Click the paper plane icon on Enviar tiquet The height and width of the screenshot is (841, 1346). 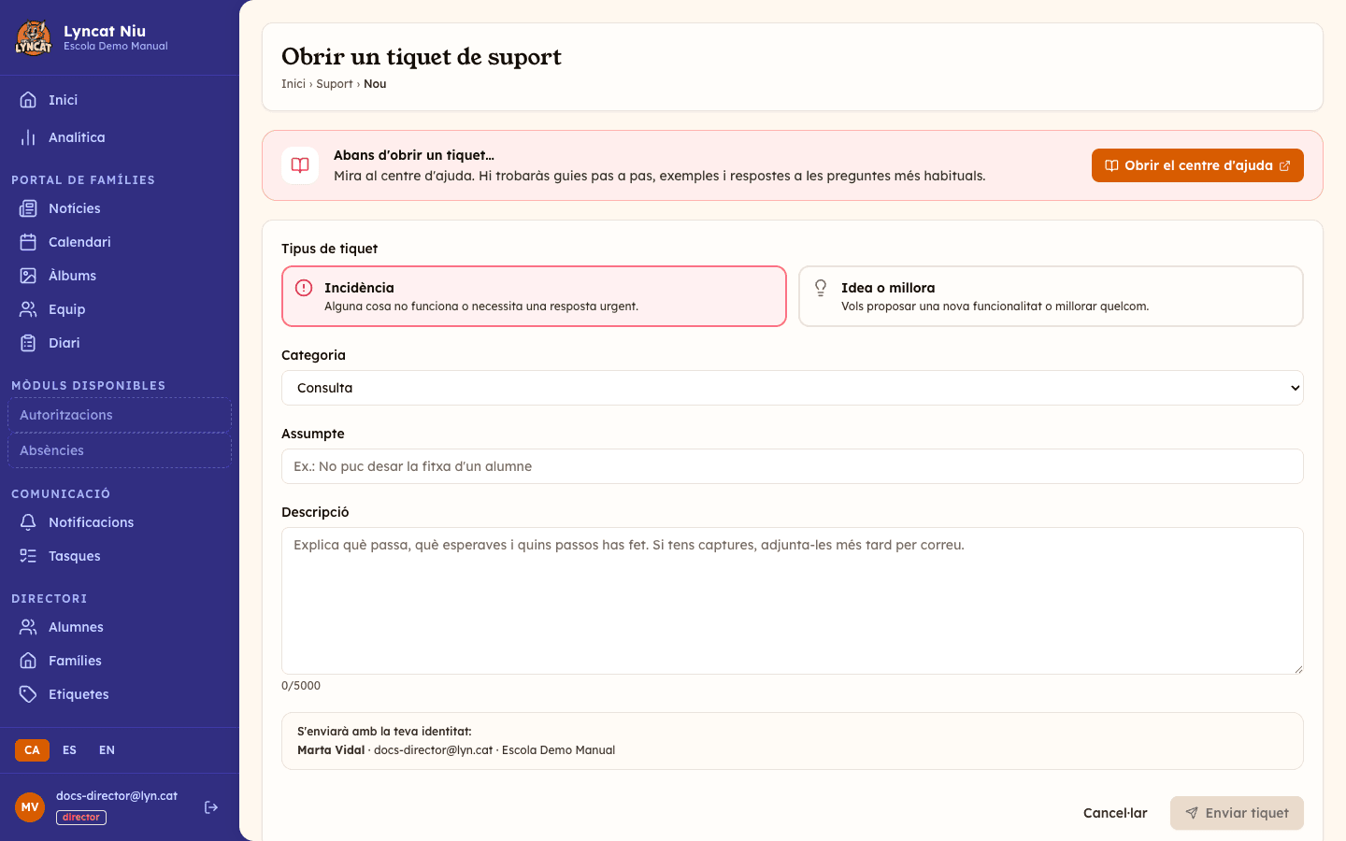(1192, 813)
